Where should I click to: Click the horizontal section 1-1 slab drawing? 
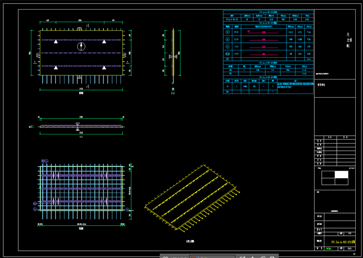81,126
